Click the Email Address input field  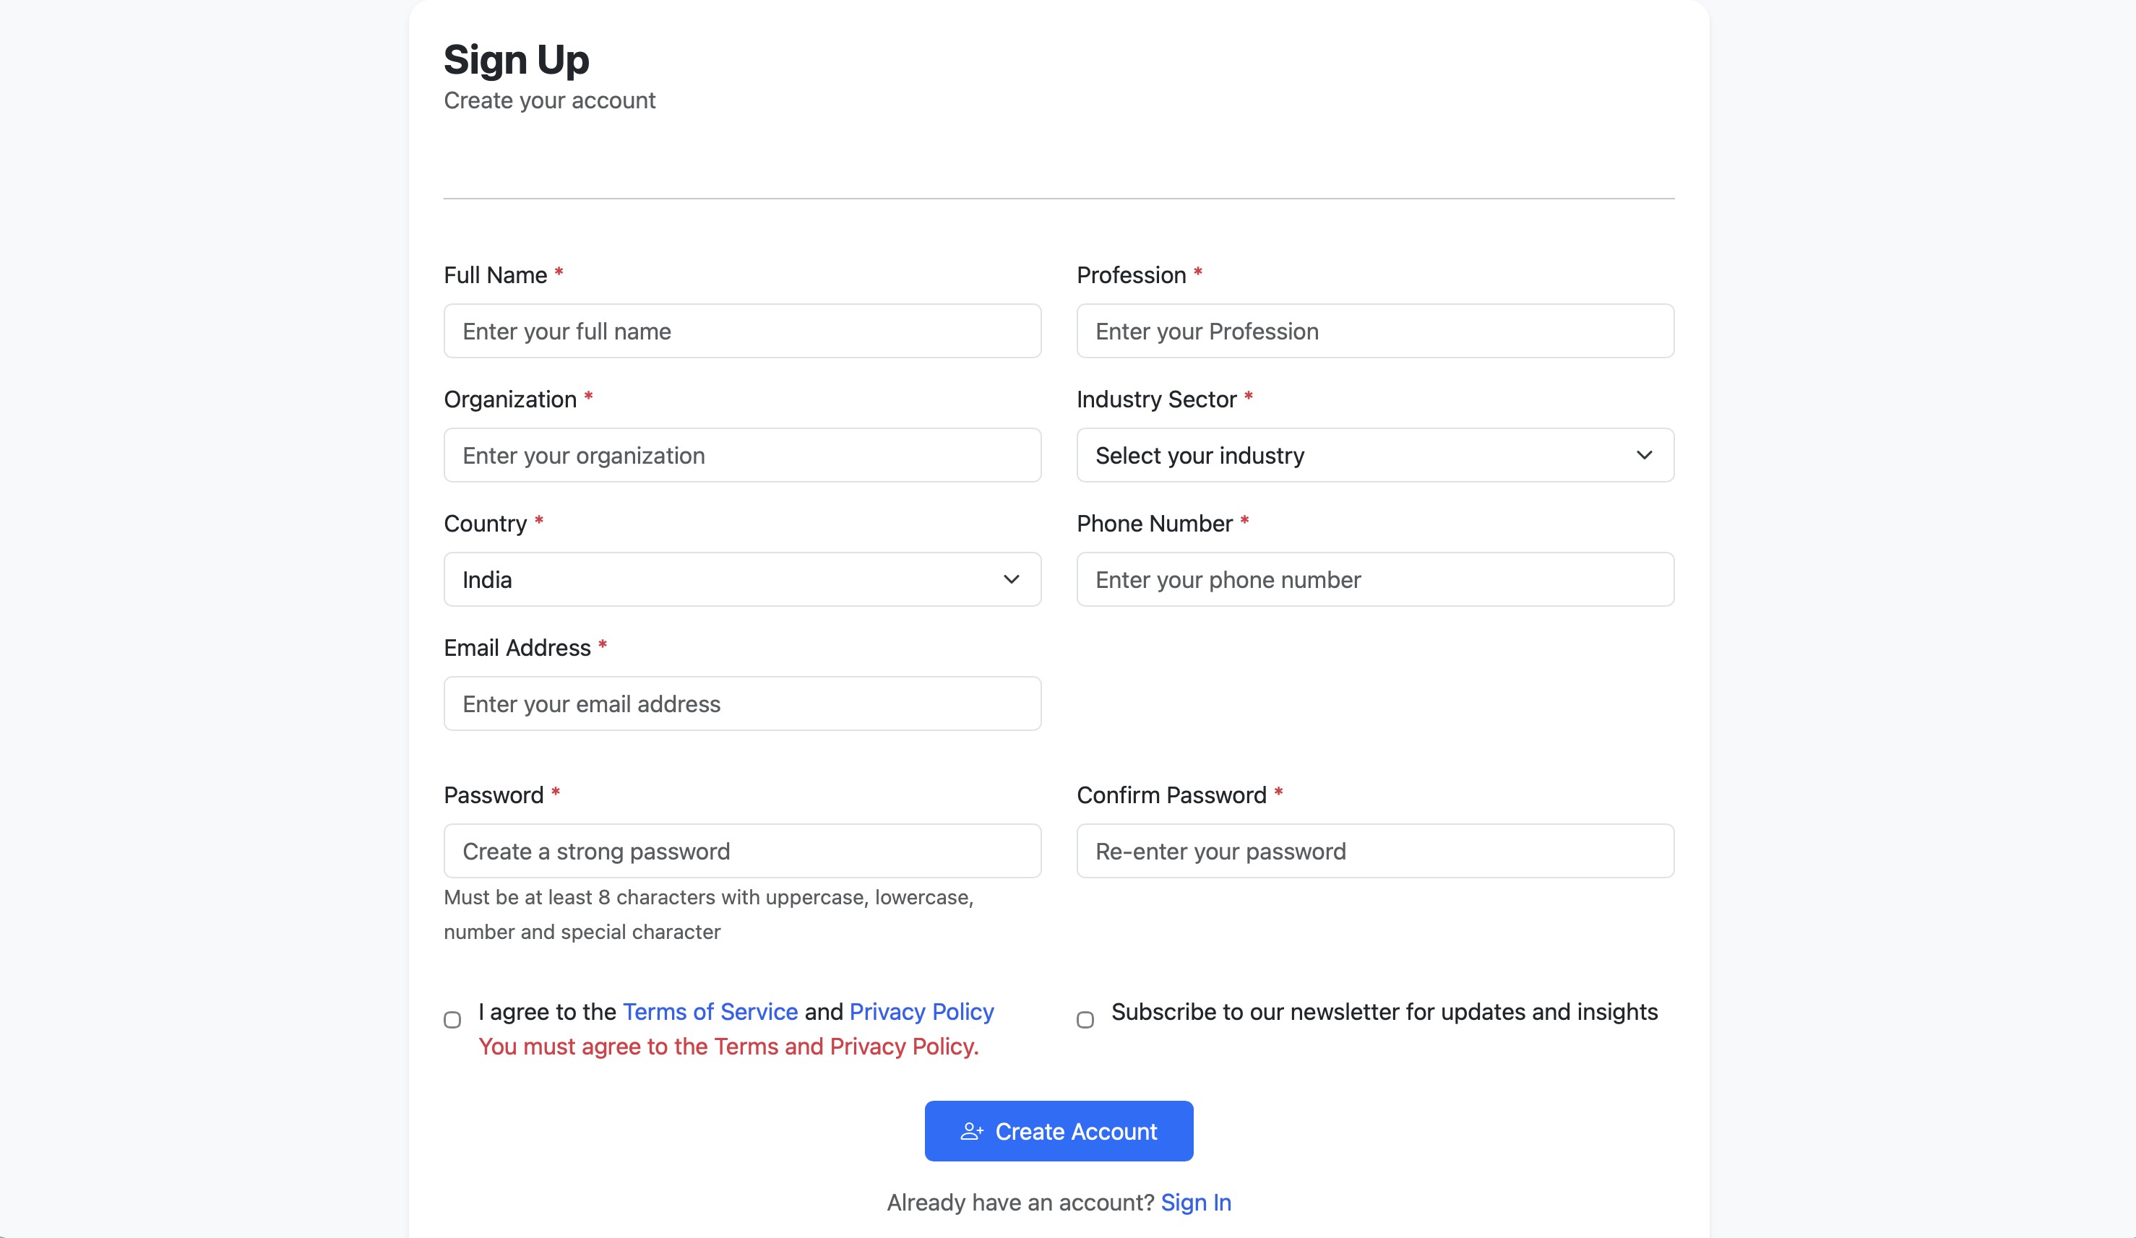(x=741, y=704)
